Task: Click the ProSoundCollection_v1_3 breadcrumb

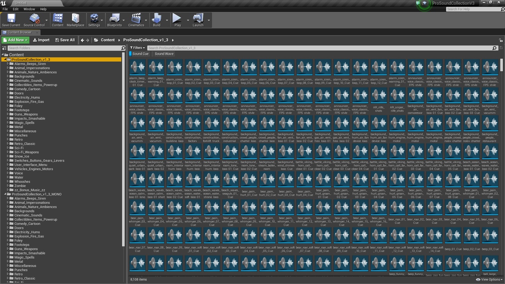Action: (146, 40)
